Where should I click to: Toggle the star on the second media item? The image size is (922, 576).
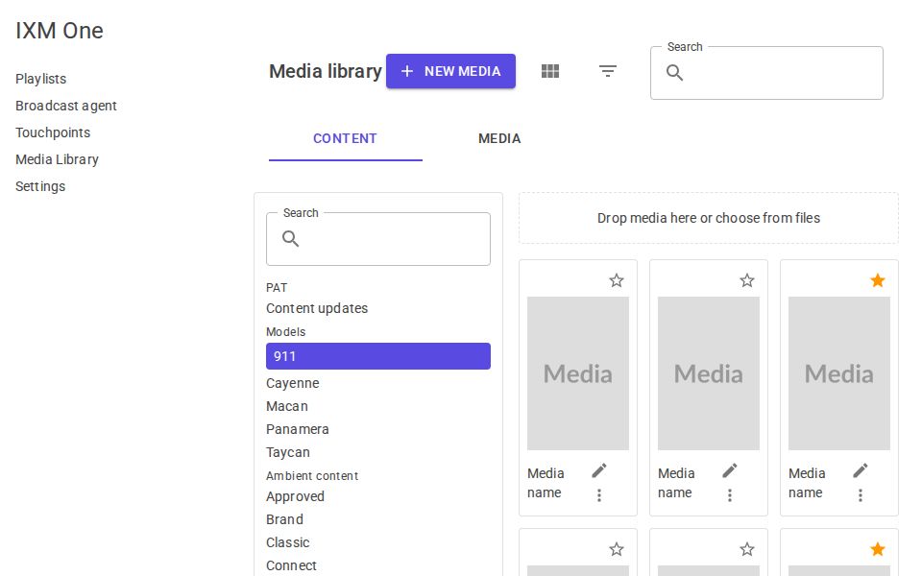(746, 280)
